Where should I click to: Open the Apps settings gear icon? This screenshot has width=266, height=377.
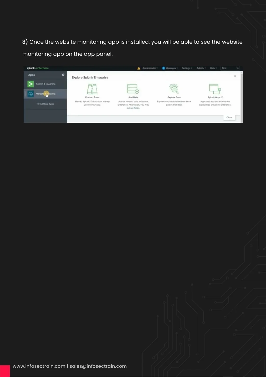coord(63,75)
